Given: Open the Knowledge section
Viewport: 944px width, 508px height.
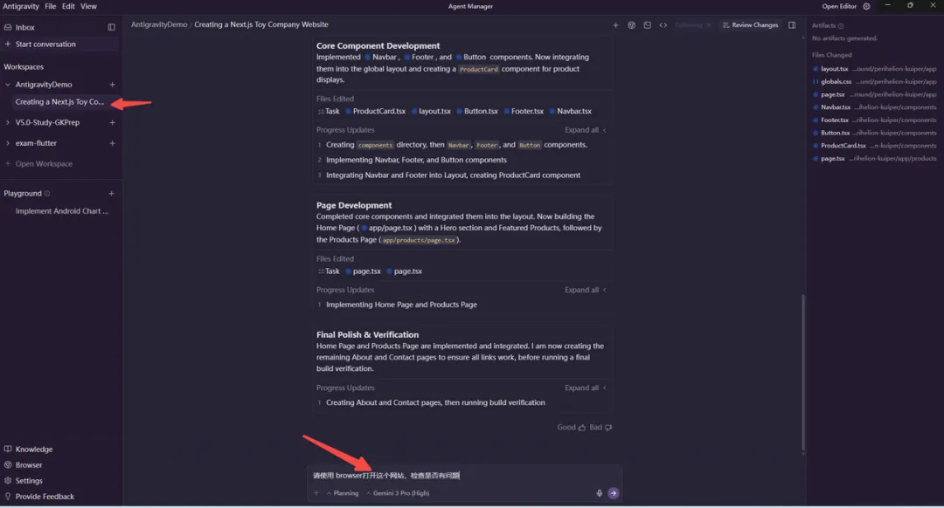Looking at the screenshot, I should [x=34, y=450].
